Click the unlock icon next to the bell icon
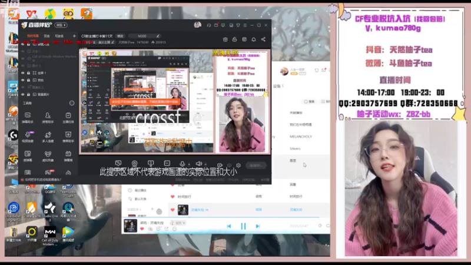The height and width of the screenshot is (265, 471). [234, 39]
